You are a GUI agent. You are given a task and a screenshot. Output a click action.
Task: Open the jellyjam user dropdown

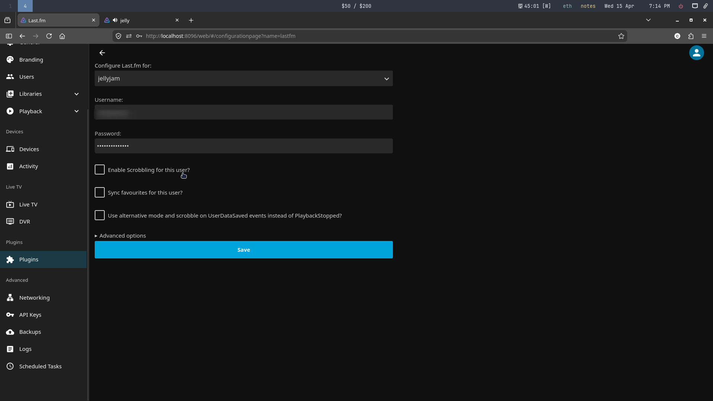[x=244, y=78]
